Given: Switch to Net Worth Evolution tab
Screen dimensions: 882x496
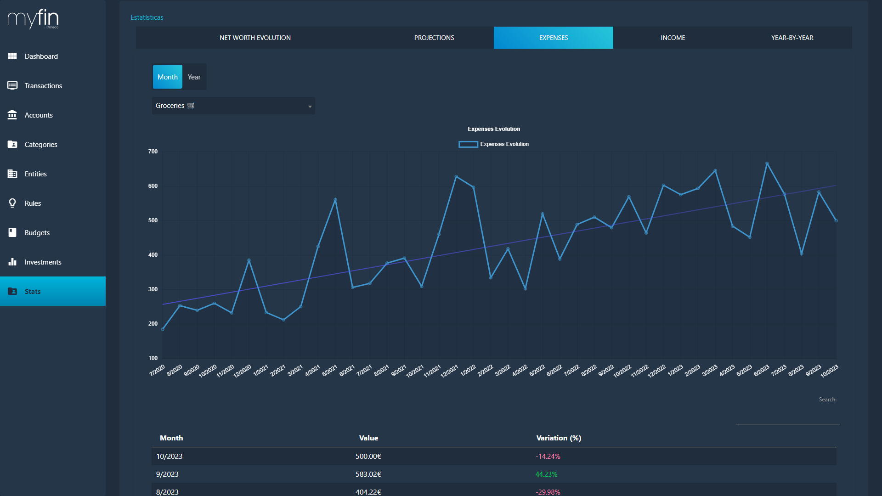Looking at the screenshot, I should pyautogui.click(x=255, y=38).
